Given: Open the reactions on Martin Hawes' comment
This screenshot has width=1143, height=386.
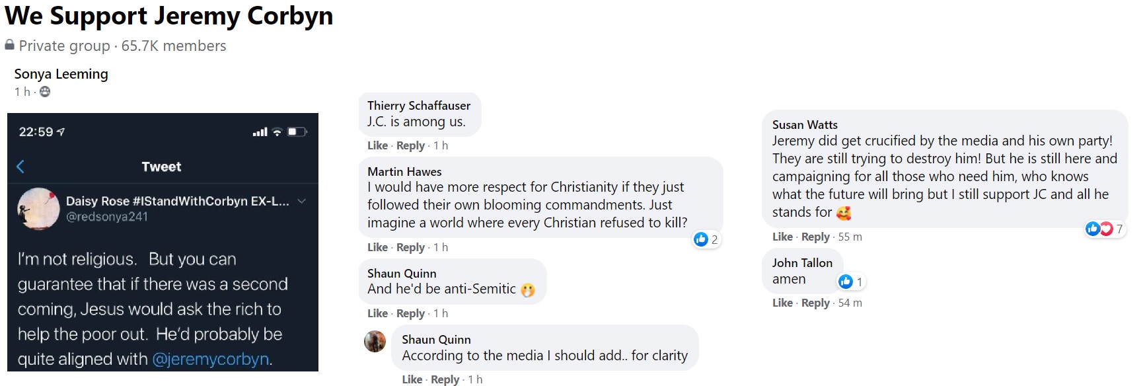Looking at the screenshot, I should [x=706, y=239].
